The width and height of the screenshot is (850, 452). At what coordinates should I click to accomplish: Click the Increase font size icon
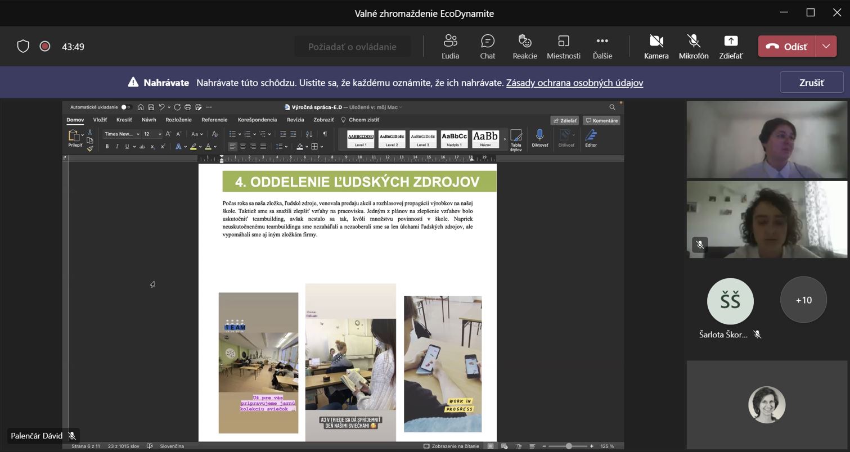tap(168, 134)
